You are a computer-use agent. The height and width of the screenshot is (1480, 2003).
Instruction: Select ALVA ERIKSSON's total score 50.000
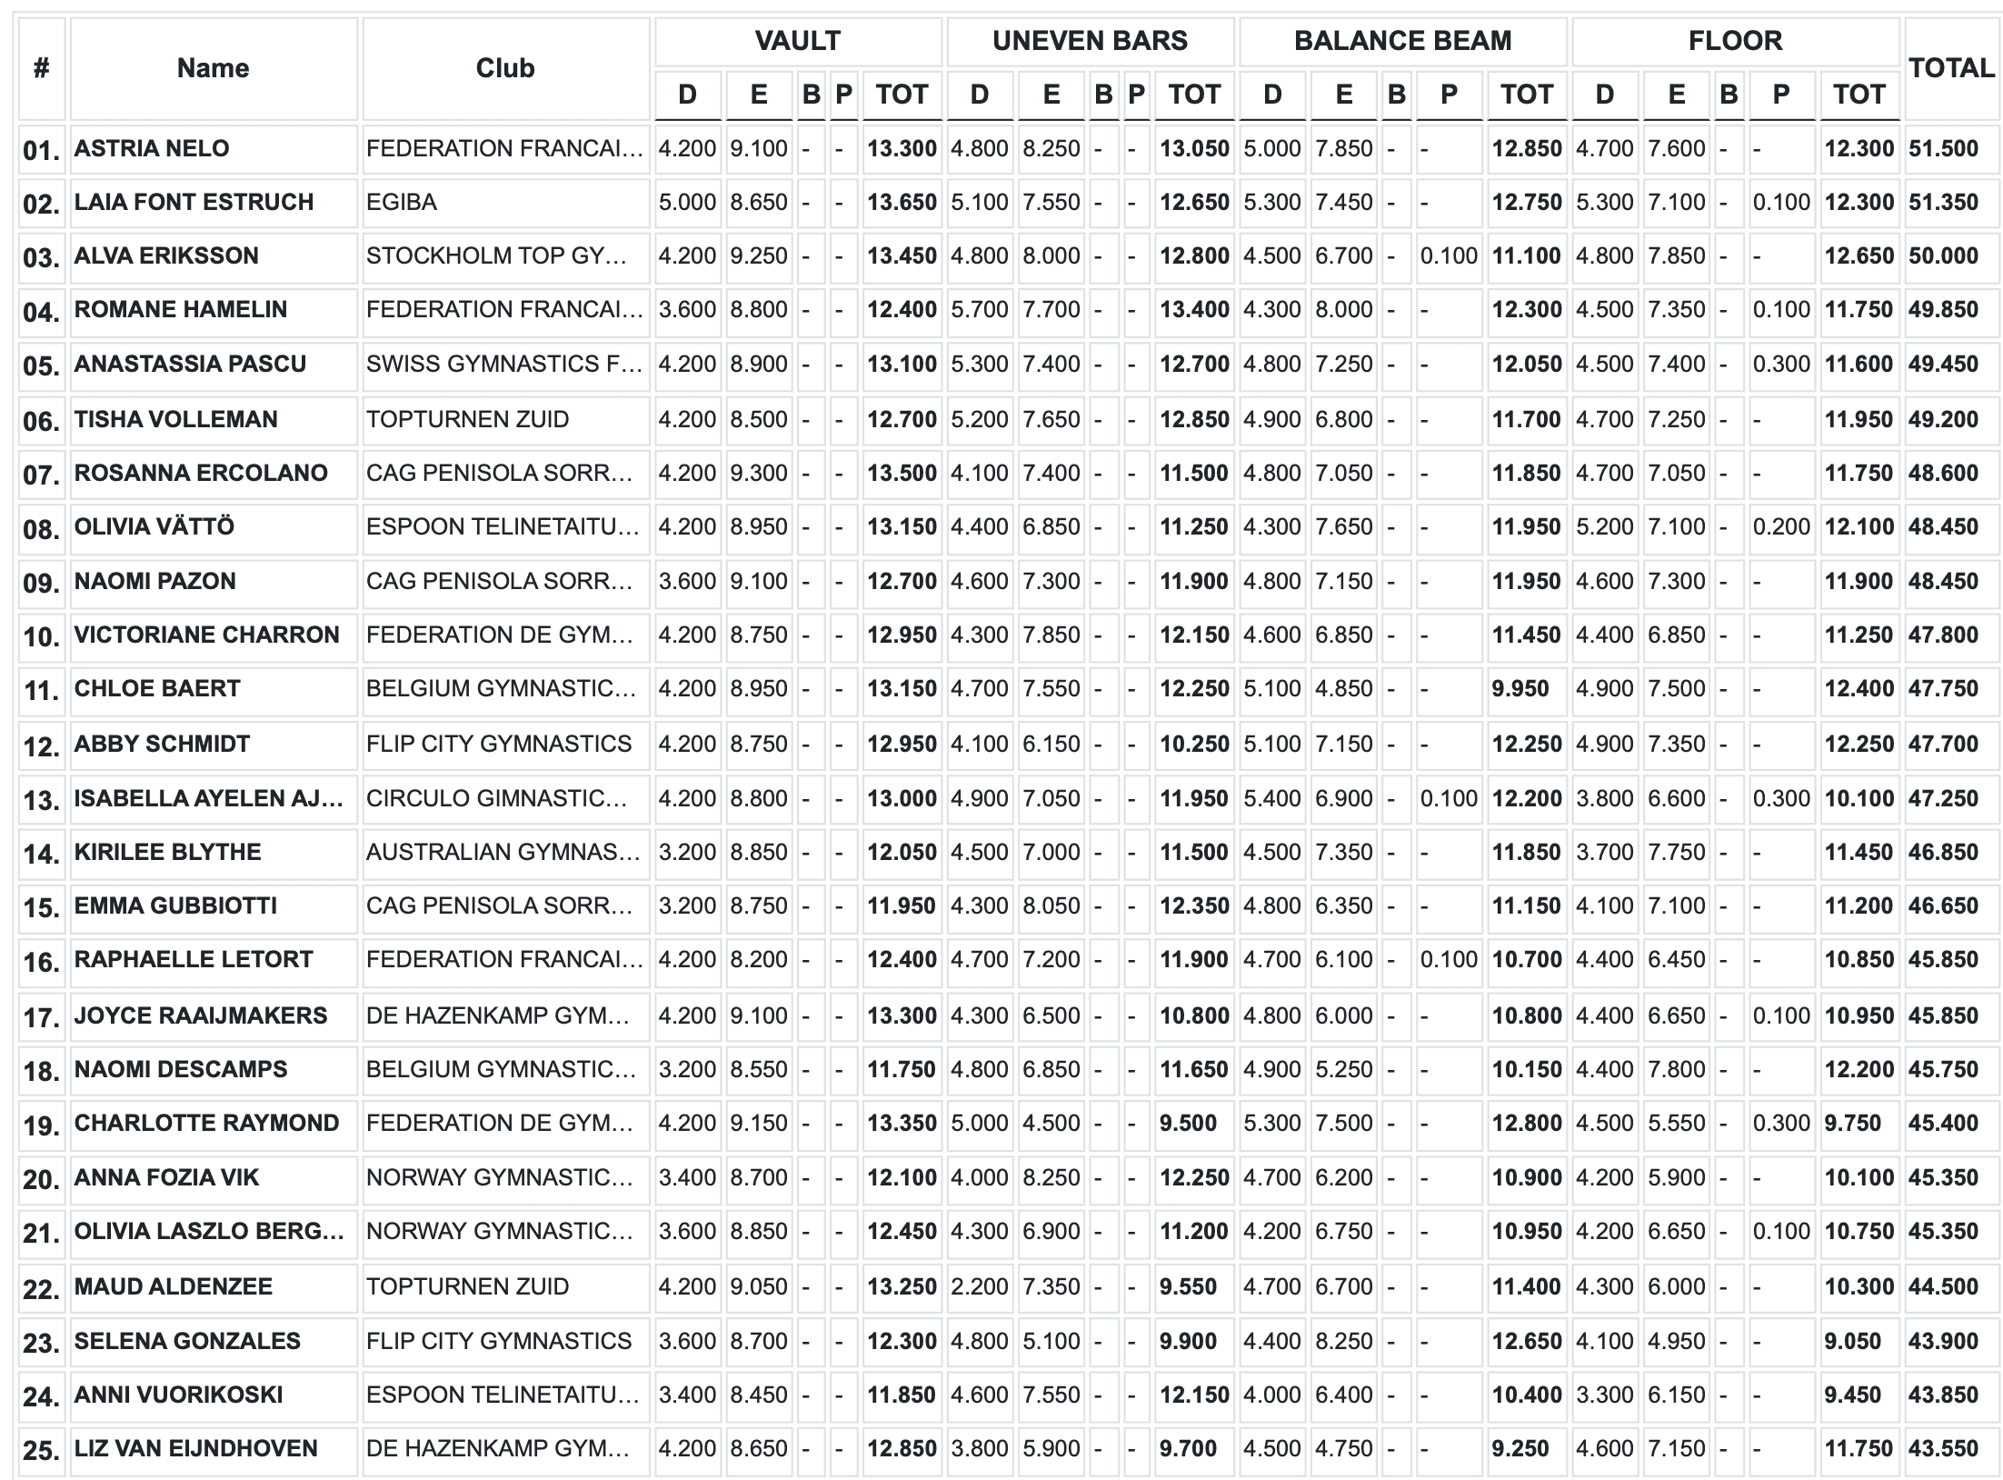(1943, 255)
